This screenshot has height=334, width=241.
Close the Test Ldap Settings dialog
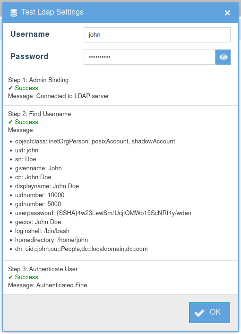(x=227, y=13)
